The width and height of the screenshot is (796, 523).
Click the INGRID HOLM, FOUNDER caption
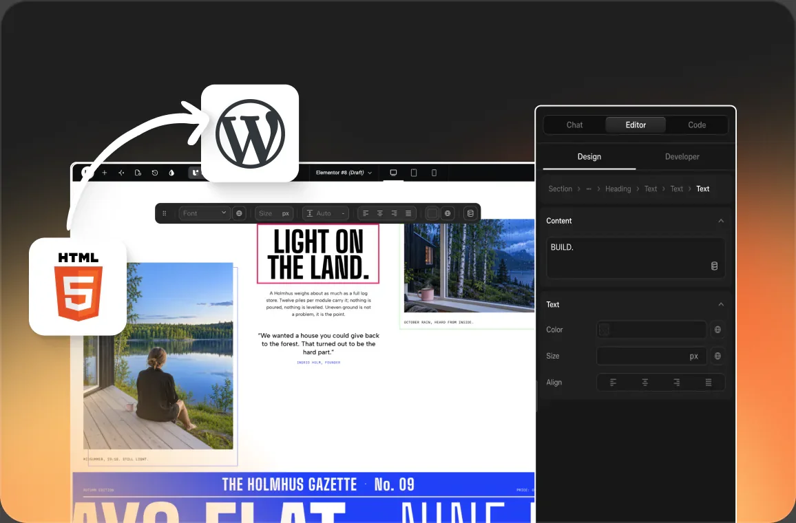click(x=318, y=362)
